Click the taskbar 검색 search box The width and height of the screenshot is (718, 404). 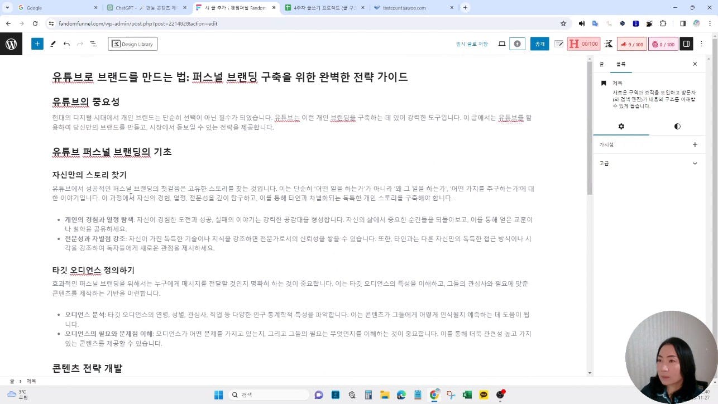click(x=269, y=395)
